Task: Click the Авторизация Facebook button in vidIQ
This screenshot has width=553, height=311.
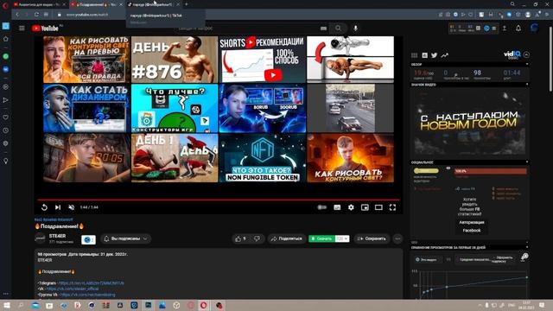Action: [x=471, y=226]
